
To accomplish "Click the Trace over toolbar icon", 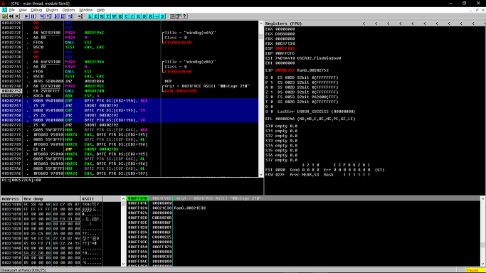I will tap(63, 16).
